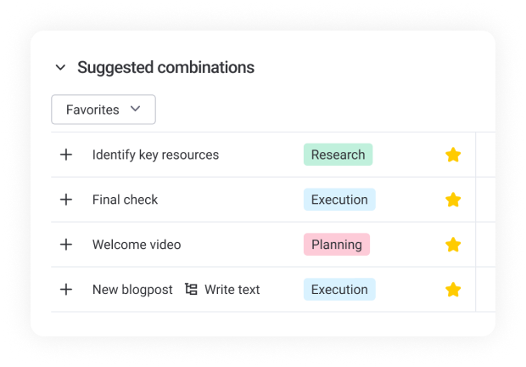Click the Research tag
The width and height of the screenshot is (526, 367).
pos(338,155)
